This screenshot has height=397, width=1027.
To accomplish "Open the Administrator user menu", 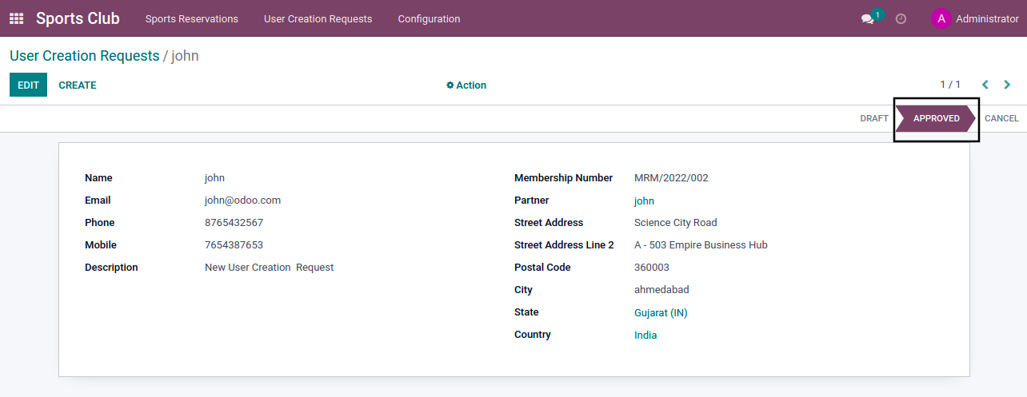I will 975,18.
